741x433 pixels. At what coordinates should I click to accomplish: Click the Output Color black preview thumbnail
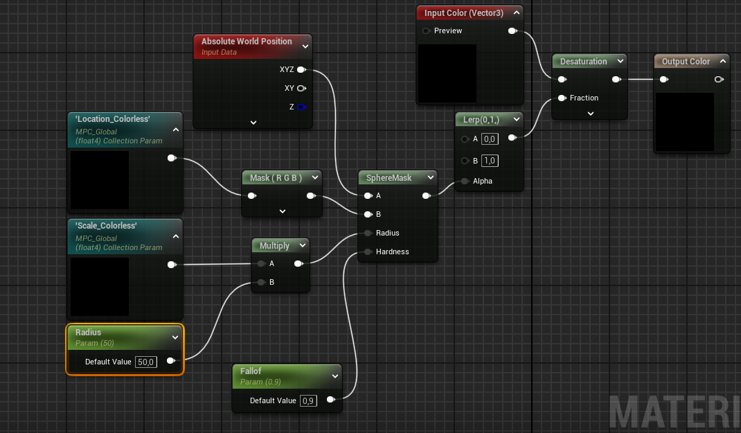click(685, 122)
